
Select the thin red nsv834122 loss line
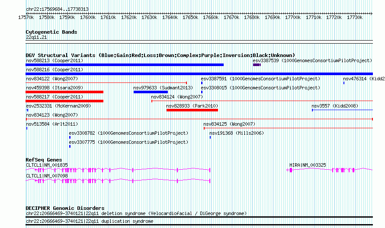(x=106, y=83)
